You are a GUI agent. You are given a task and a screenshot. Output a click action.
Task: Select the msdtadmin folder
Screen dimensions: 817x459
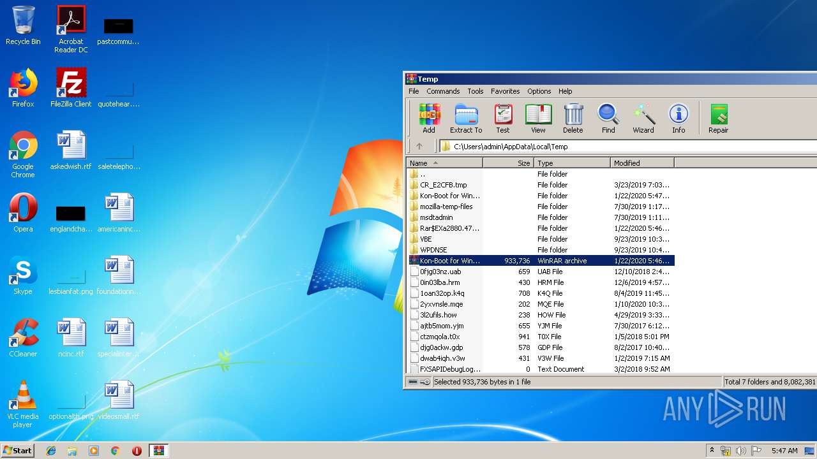pyautogui.click(x=541, y=217)
